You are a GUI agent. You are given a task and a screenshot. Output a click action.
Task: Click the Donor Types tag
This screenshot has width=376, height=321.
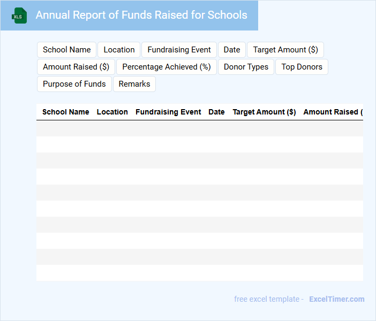pyautogui.click(x=246, y=67)
